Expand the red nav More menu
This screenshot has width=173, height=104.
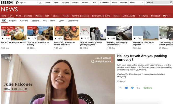click(x=166, y=16)
